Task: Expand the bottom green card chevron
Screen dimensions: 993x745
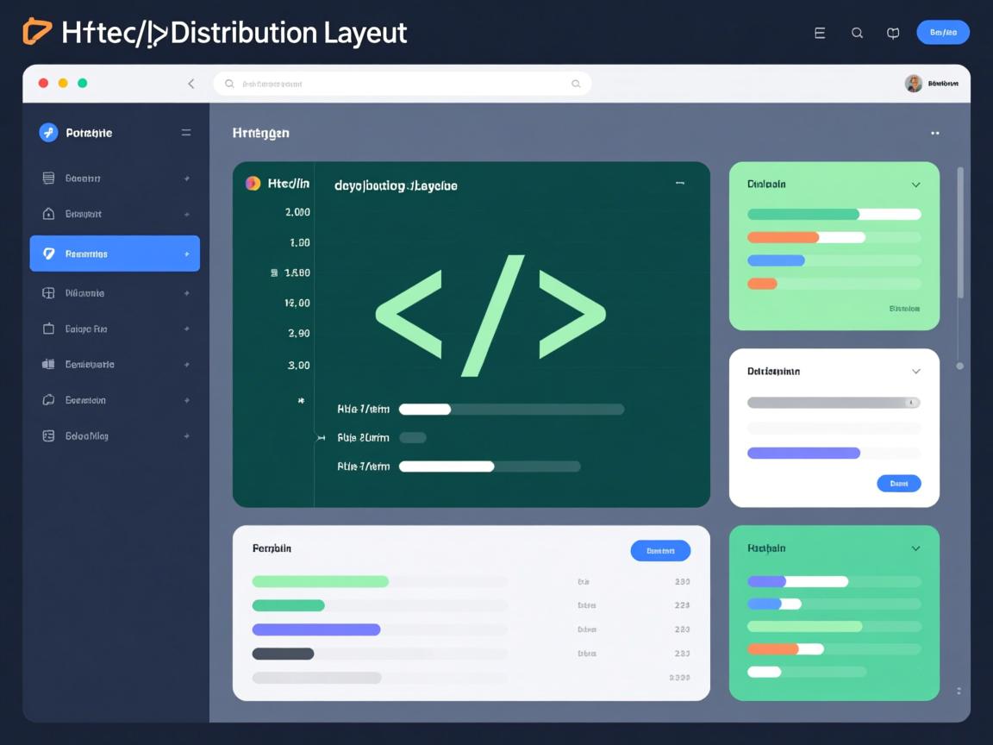Action: [915, 548]
